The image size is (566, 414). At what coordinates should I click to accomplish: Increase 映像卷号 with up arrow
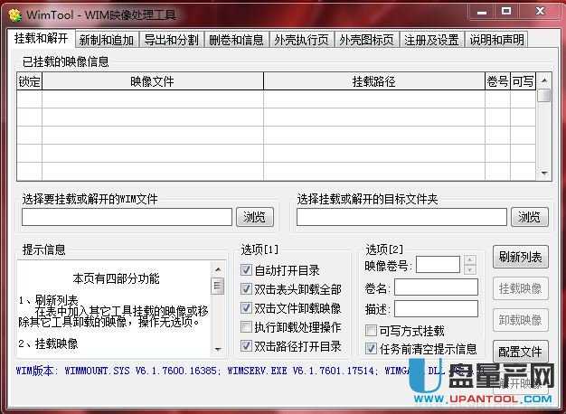coord(468,260)
